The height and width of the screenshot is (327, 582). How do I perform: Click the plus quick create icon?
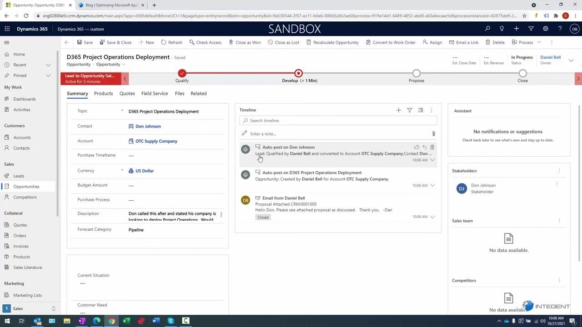tap(517, 29)
